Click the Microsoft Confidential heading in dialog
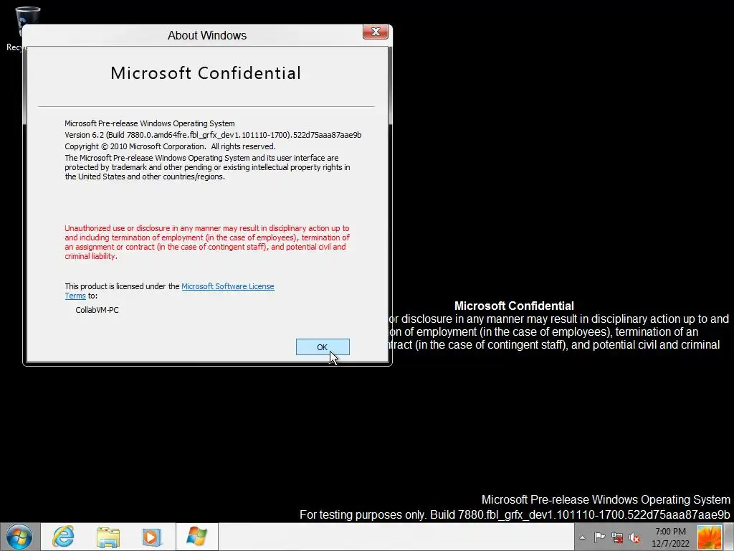The width and height of the screenshot is (734, 551). [x=206, y=73]
